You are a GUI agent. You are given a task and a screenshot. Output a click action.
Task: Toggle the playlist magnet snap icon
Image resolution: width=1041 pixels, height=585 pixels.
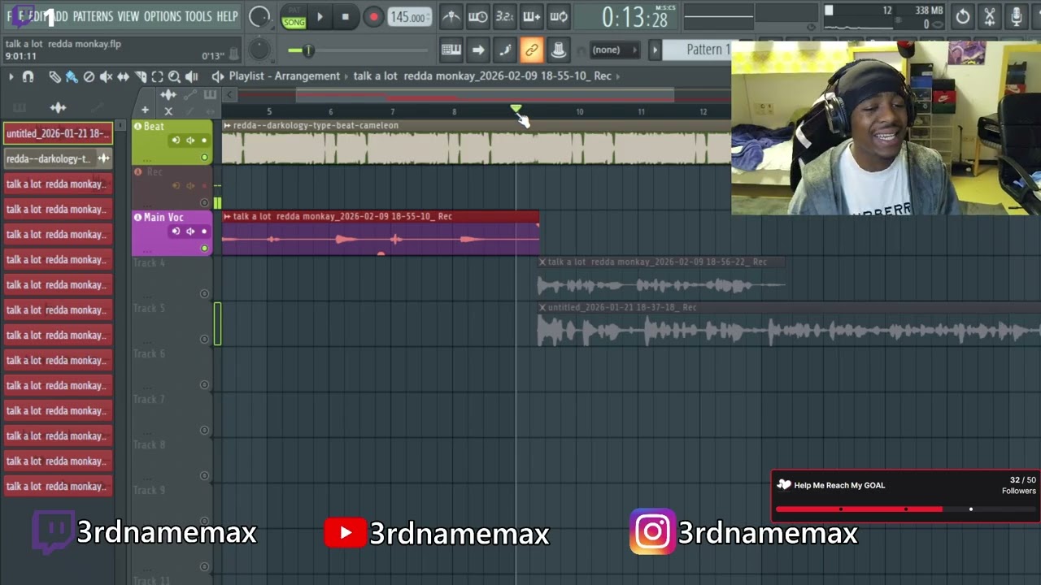tap(28, 76)
